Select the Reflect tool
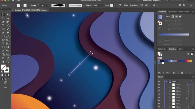This screenshot has height=109, width=195. [3, 36]
